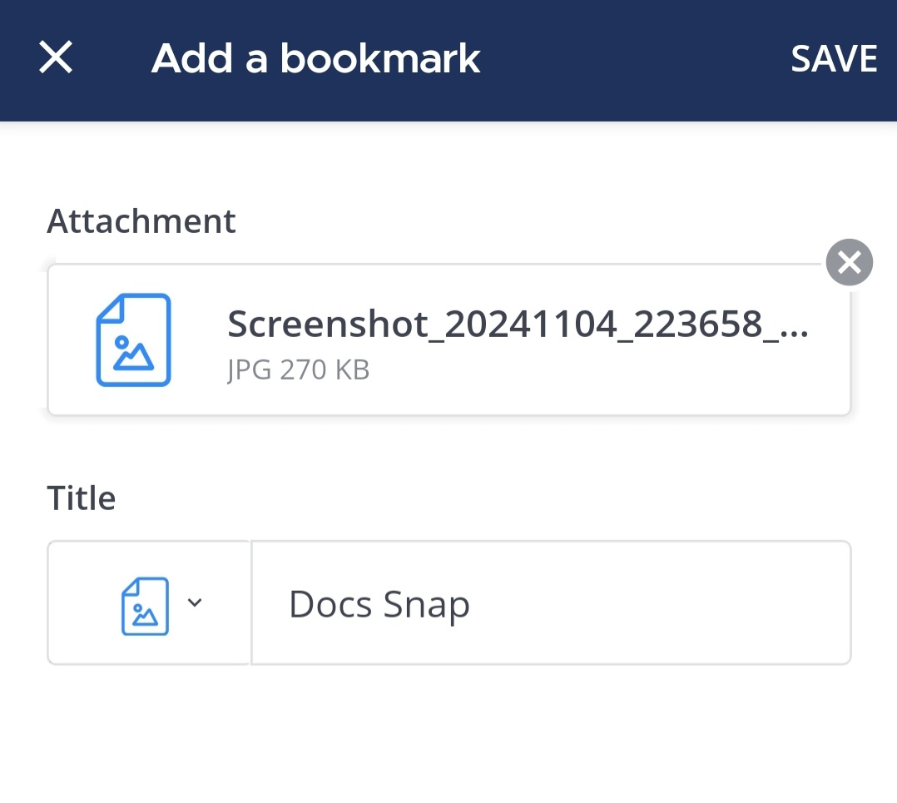Viewport: 897px width, 803px height.
Task: Click the Attachment section label
Action: (x=141, y=221)
